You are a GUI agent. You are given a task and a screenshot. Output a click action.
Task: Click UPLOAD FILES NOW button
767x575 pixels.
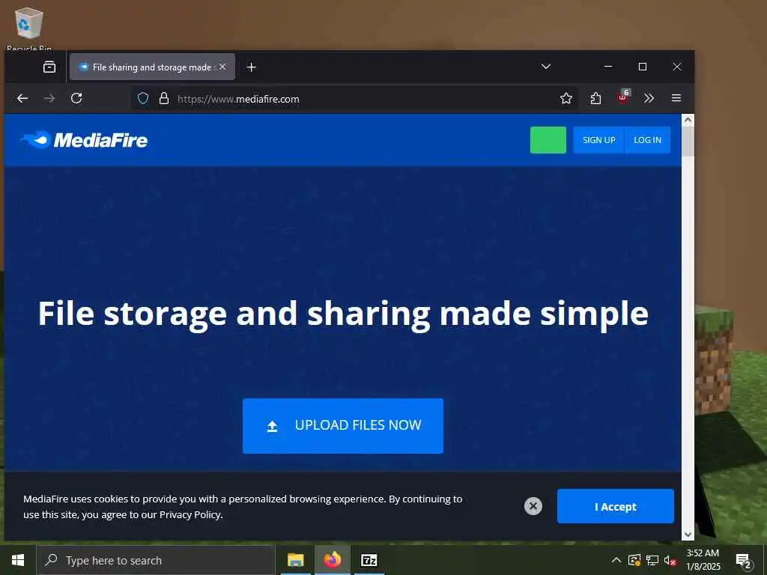tap(343, 426)
